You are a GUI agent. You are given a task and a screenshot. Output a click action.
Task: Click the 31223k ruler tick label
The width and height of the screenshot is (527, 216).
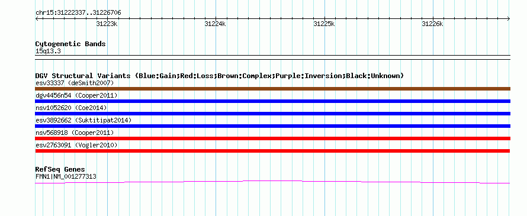[107, 24]
